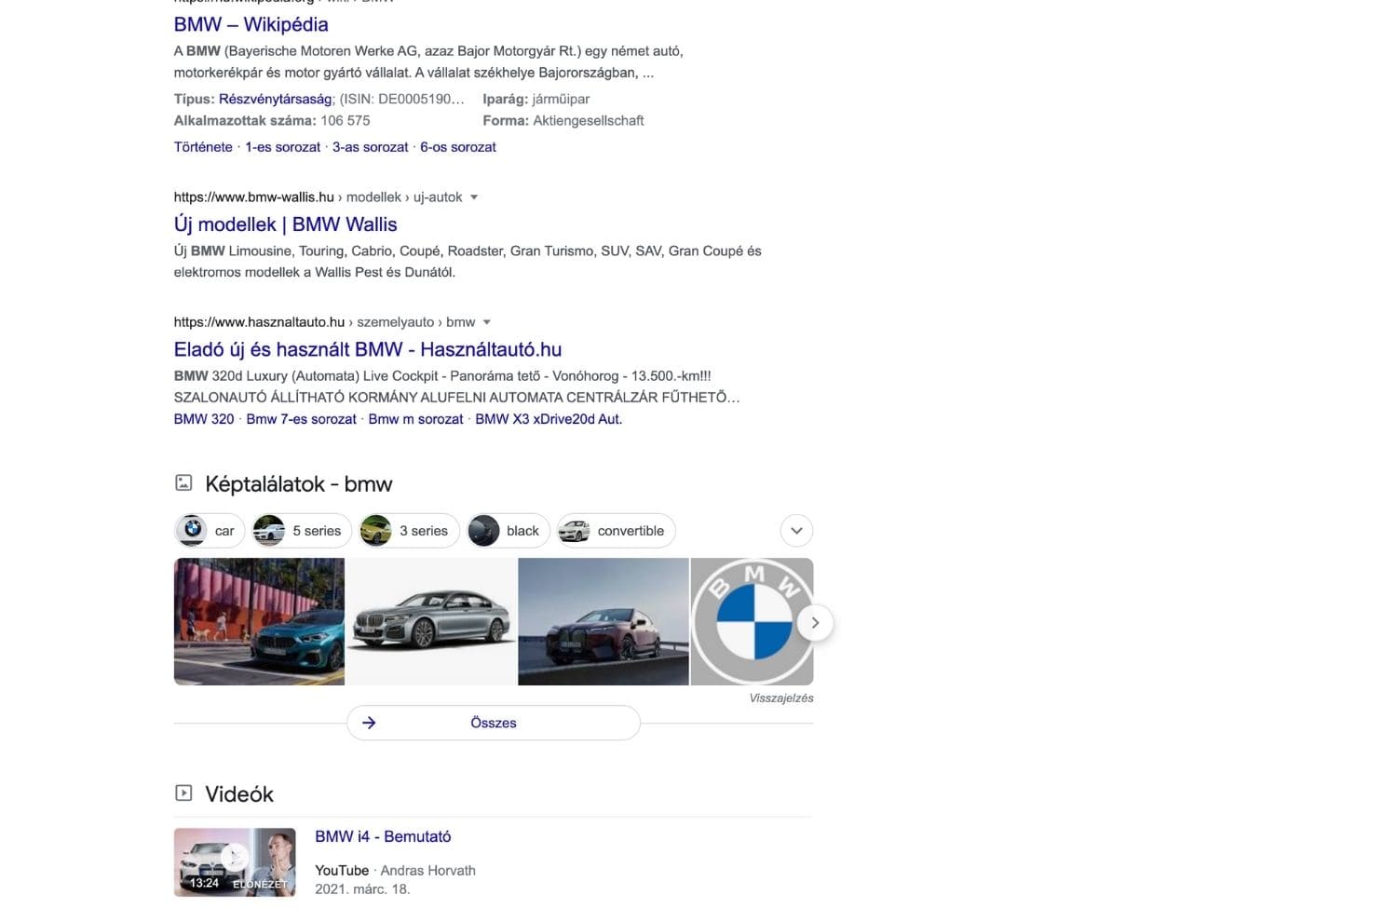Filter images by the black chip
Viewport: 1397px width, 908px height.
click(509, 531)
